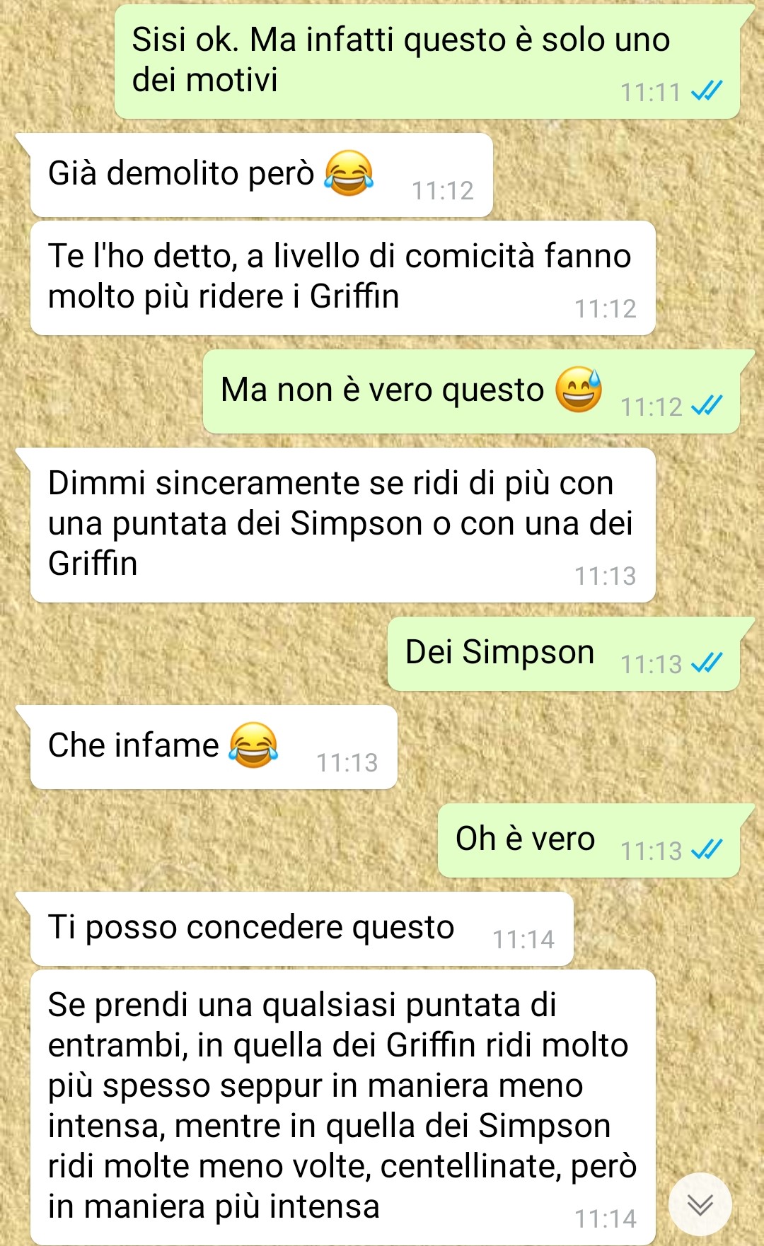This screenshot has width=764, height=1246.
Task: Select the 'Dimmi sinceramente se ridi' message
Action: (x=343, y=525)
